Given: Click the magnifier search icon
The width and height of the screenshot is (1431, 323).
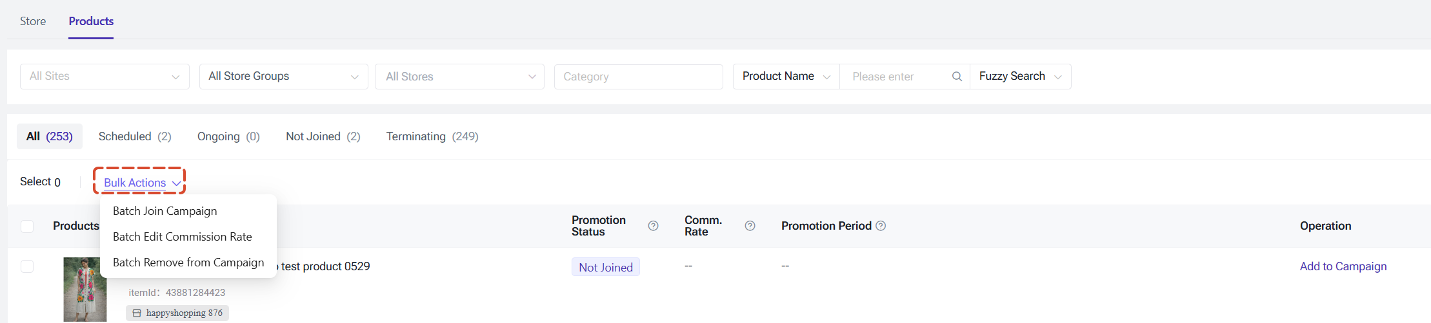Looking at the screenshot, I should click(x=957, y=77).
